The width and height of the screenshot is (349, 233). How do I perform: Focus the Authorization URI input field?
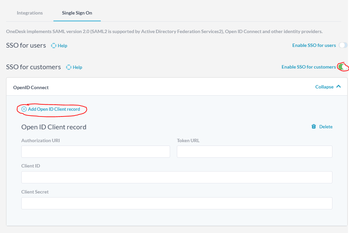(95, 152)
